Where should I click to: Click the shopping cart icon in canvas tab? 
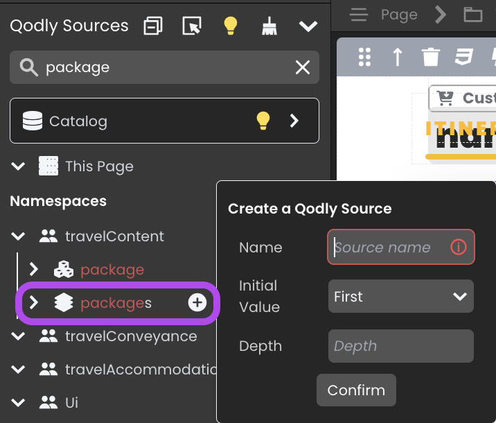445,98
